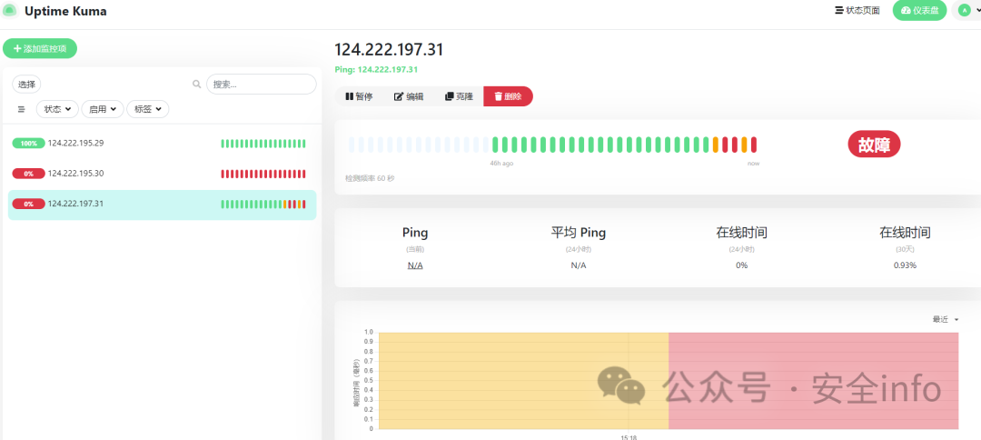This screenshot has width=981, height=440.
Task: Select monitor 124.222.195.30 in list
Action: tap(76, 174)
